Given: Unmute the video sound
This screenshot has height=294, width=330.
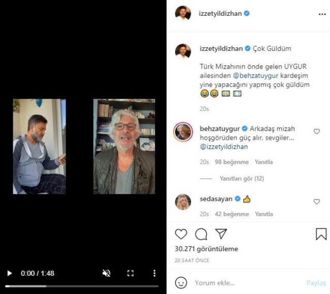Looking at the screenshot, I should pyautogui.click(x=107, y=273).
